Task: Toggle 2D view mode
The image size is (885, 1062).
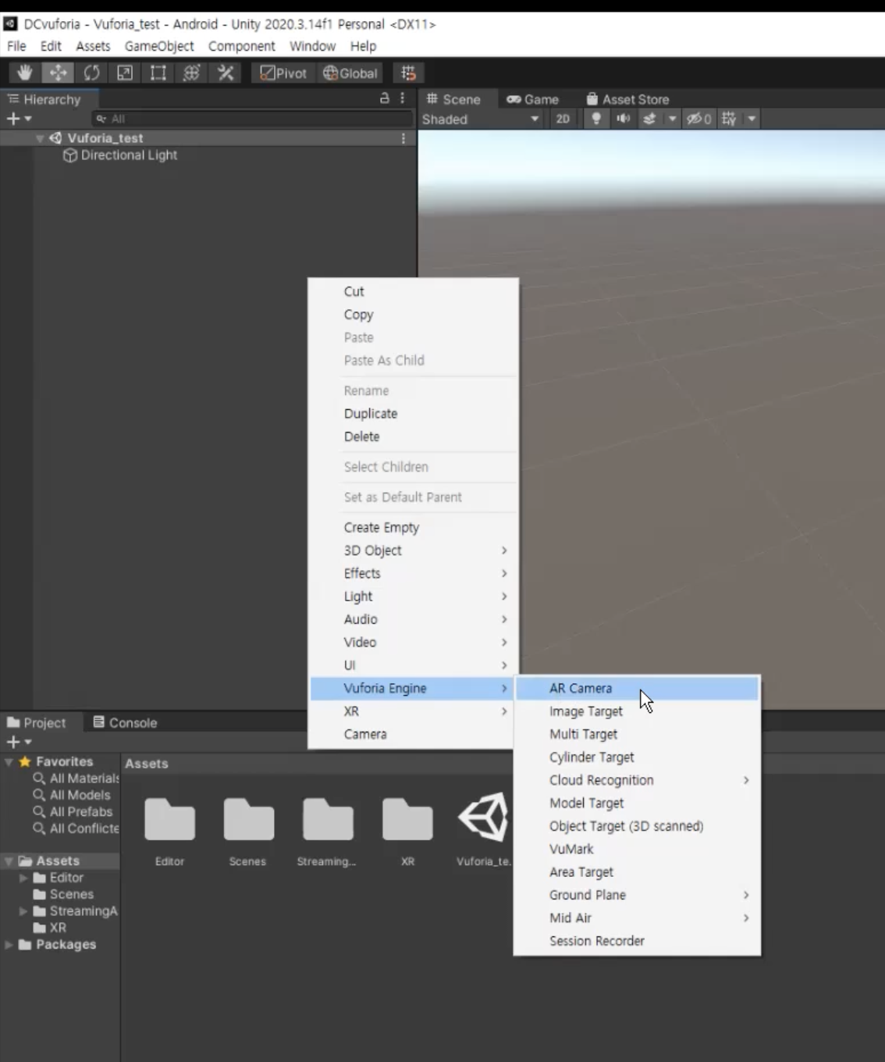Action: [563, 119]
